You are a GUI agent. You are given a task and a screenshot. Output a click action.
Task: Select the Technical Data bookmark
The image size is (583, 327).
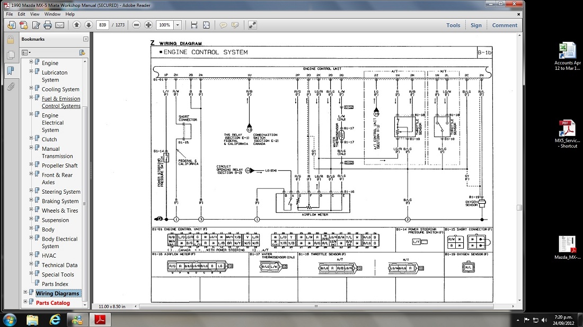point(59,265)
